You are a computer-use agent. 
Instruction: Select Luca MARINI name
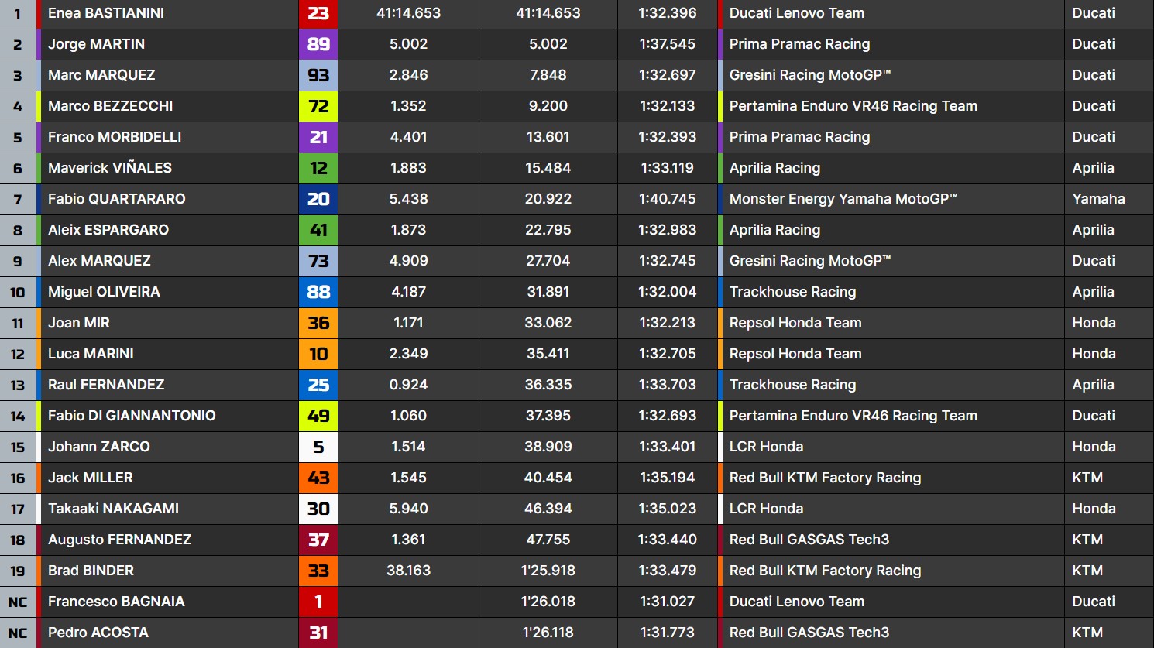91,354
